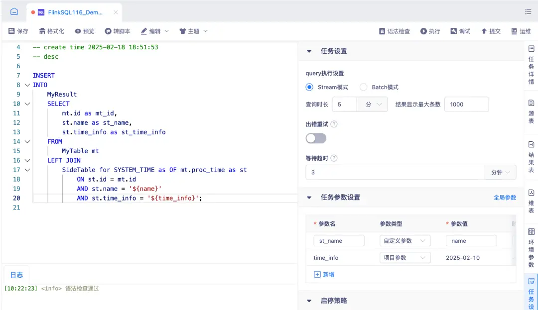The image size is (538, 310).
Task: Open the 源表 sidebar panel
Action: pos(531,111)
